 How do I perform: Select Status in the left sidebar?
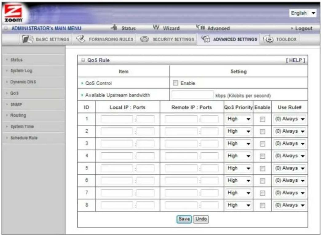[x=16, y=60]
